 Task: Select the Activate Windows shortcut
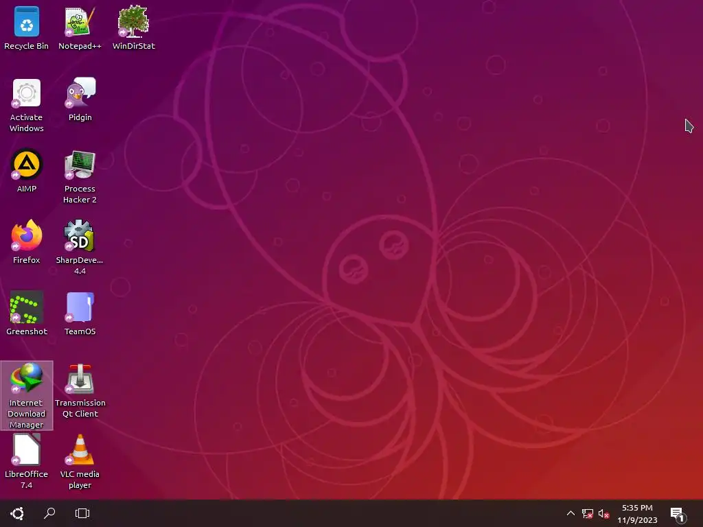tap(27, 105)
